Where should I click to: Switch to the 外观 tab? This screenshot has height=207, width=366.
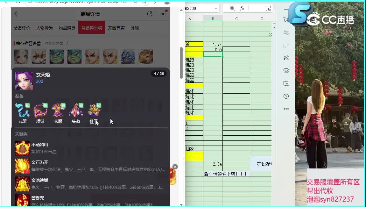[135, 28]
